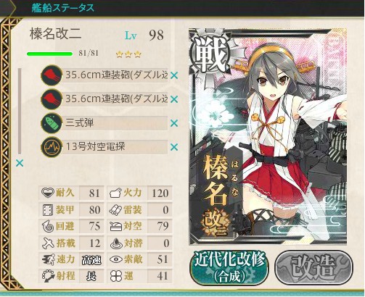Unequip 13号対空電探 with the X mark

pos(174,147)
